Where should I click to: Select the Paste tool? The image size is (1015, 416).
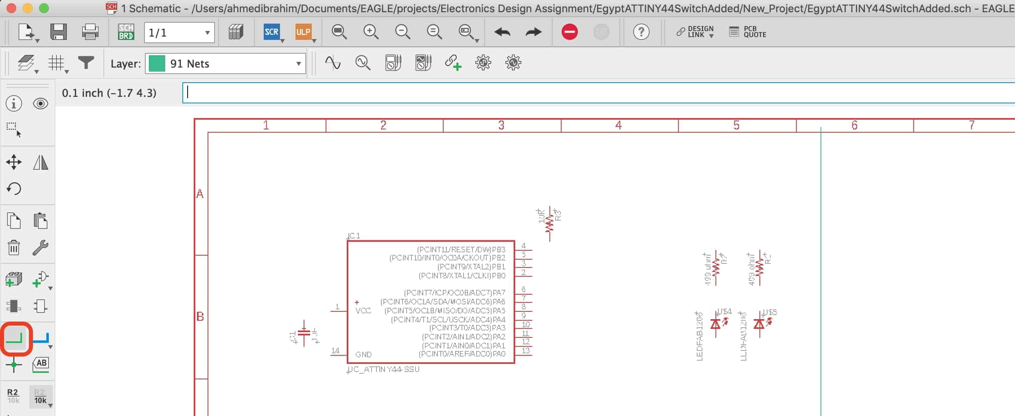(x=40, y=221)
